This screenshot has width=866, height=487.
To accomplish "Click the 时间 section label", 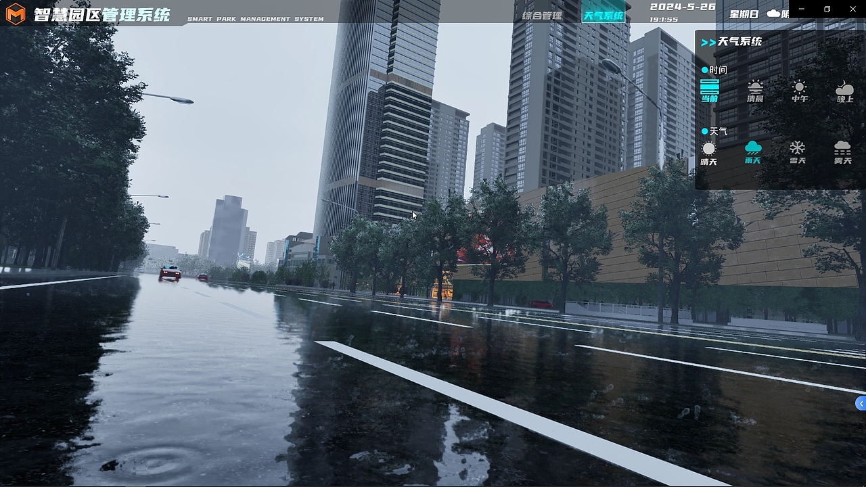I will (718, 70).
